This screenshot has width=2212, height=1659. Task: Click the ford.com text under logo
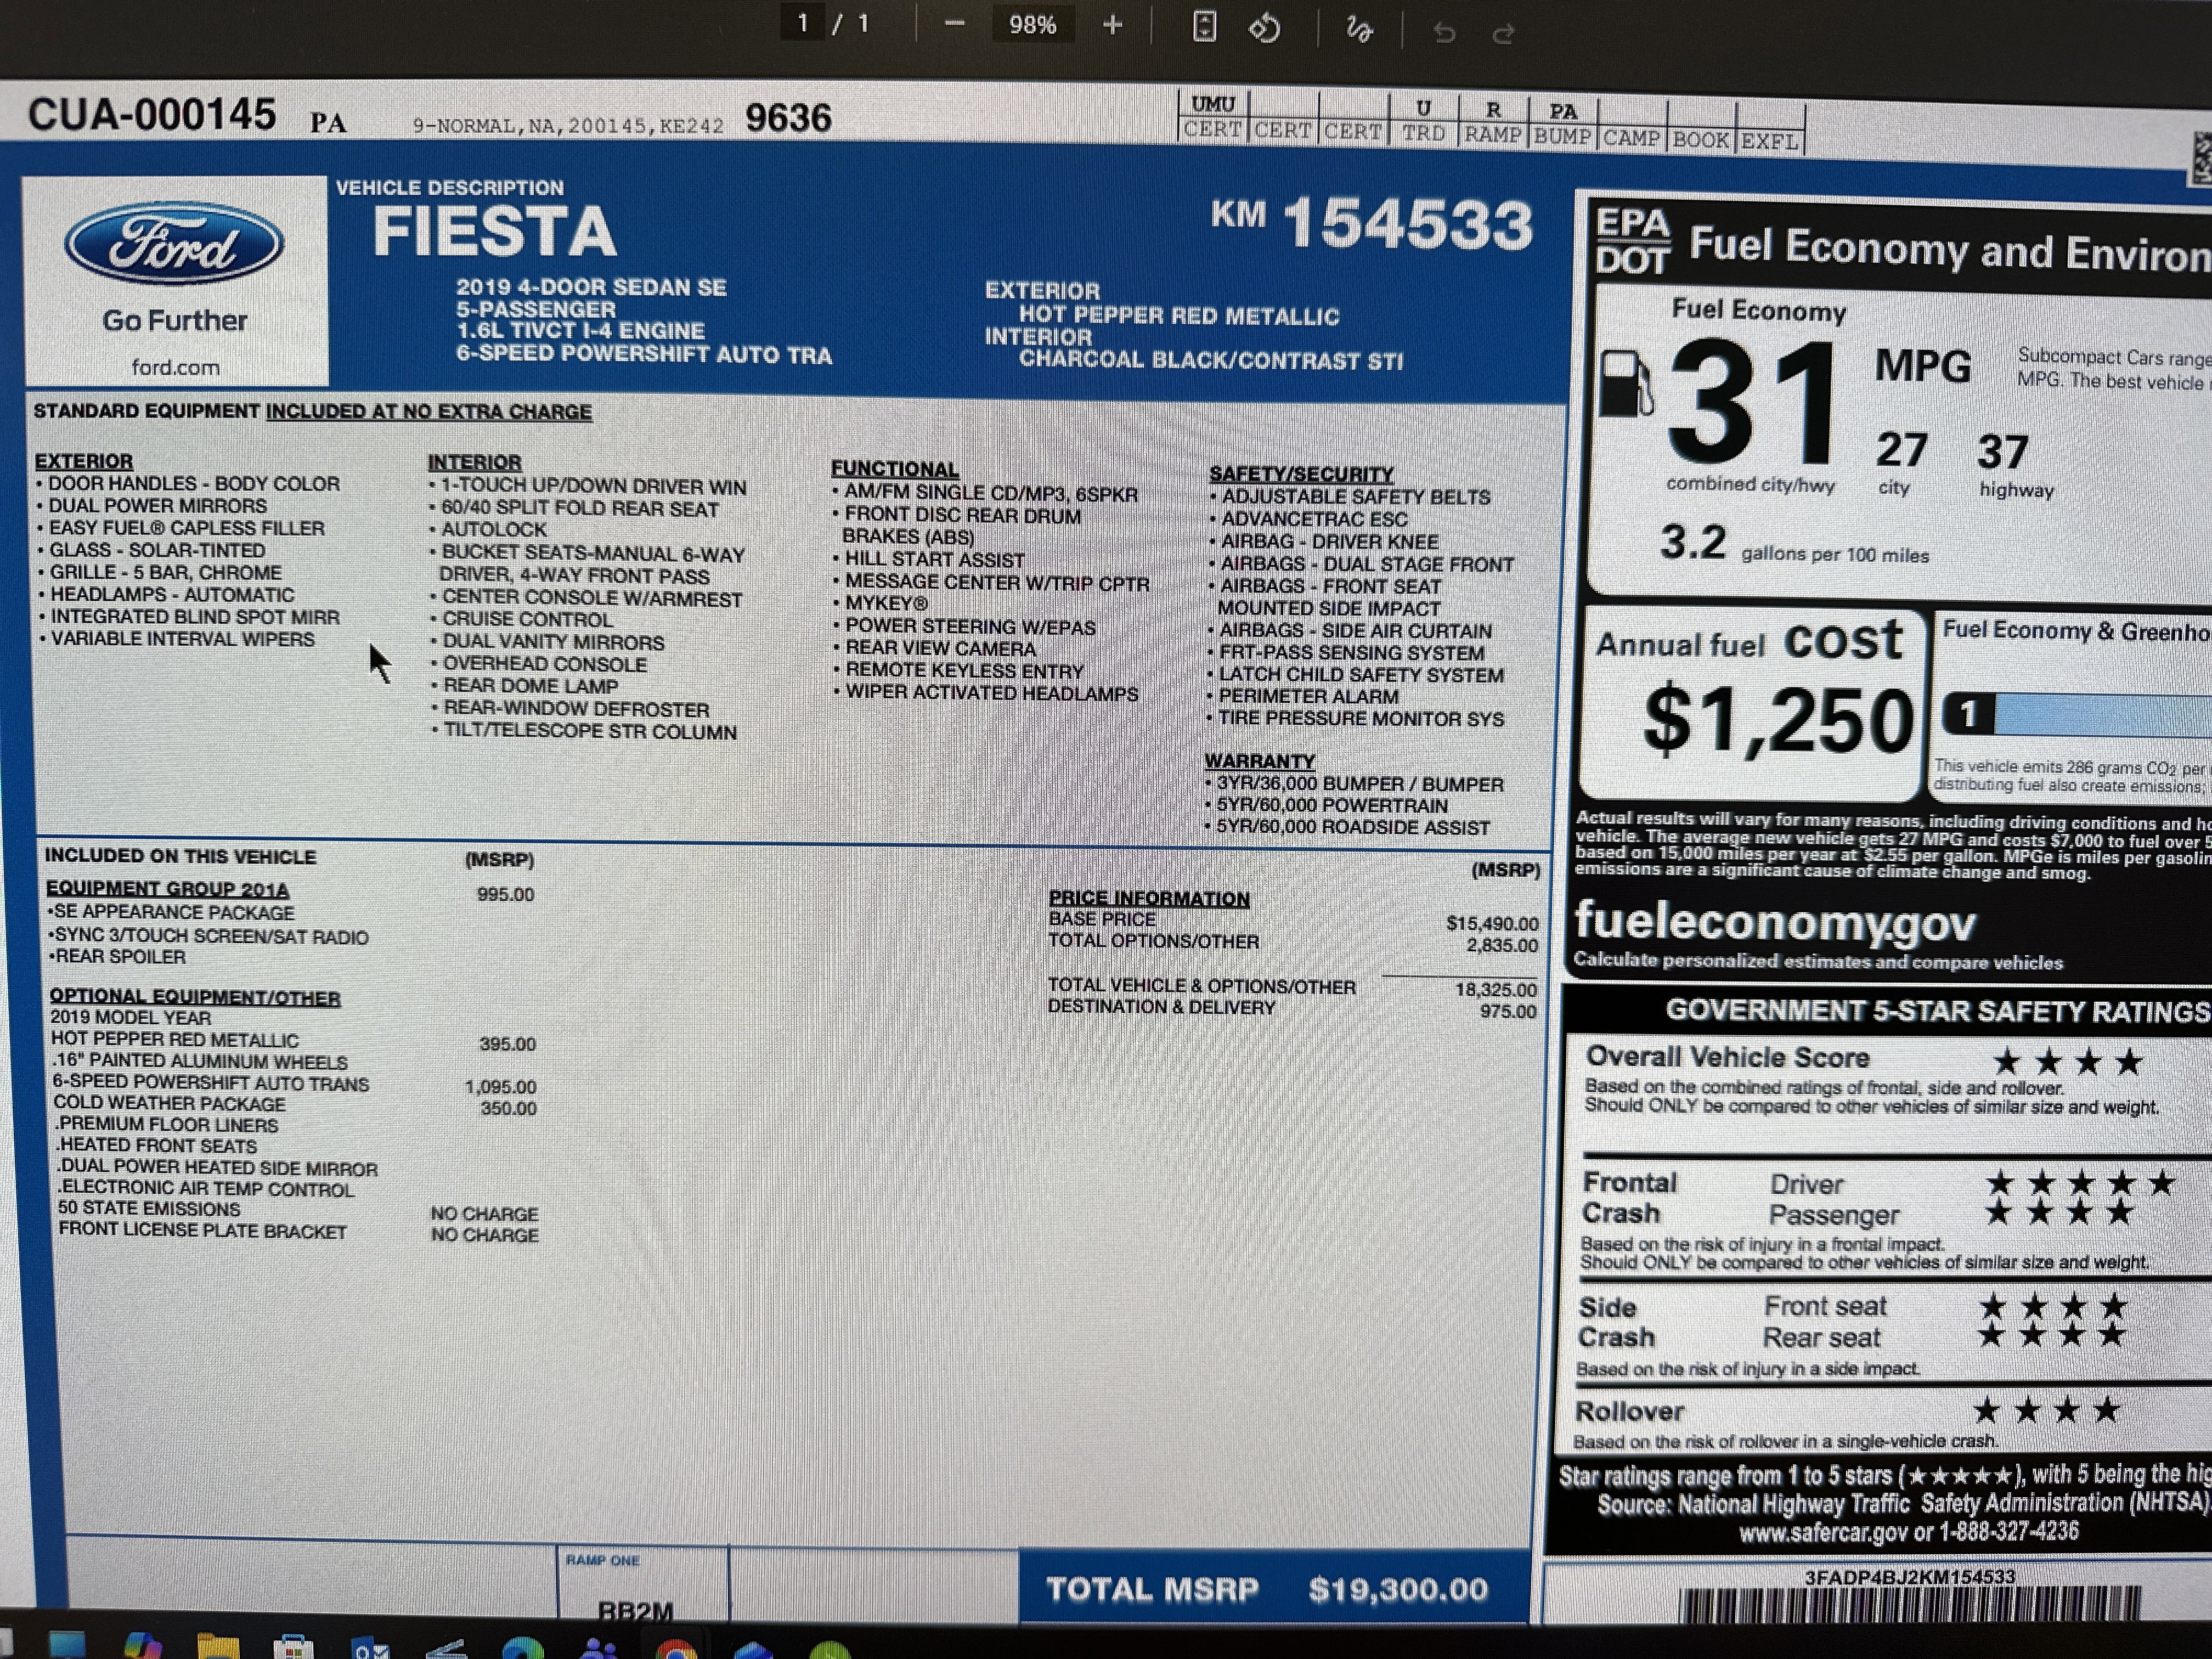(175, 367)
